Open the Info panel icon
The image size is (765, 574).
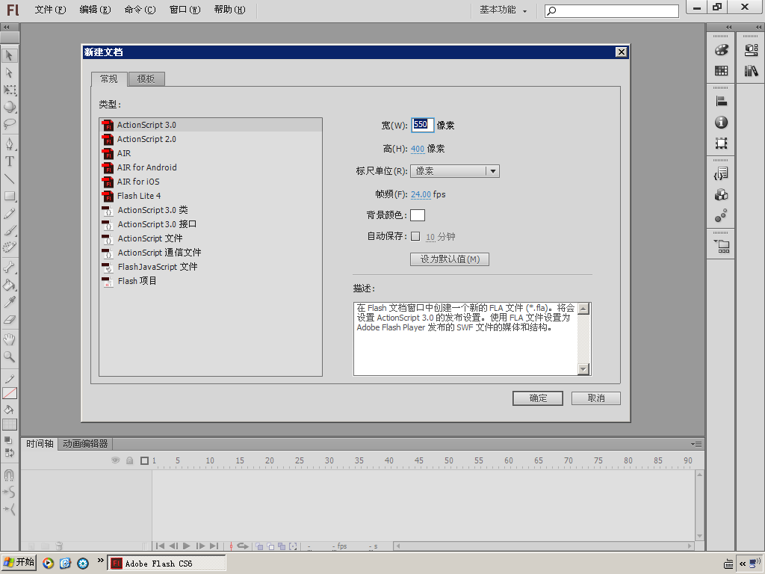(721, 122)
